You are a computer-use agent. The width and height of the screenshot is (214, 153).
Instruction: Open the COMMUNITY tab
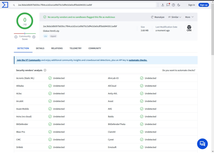pos(95,48)
